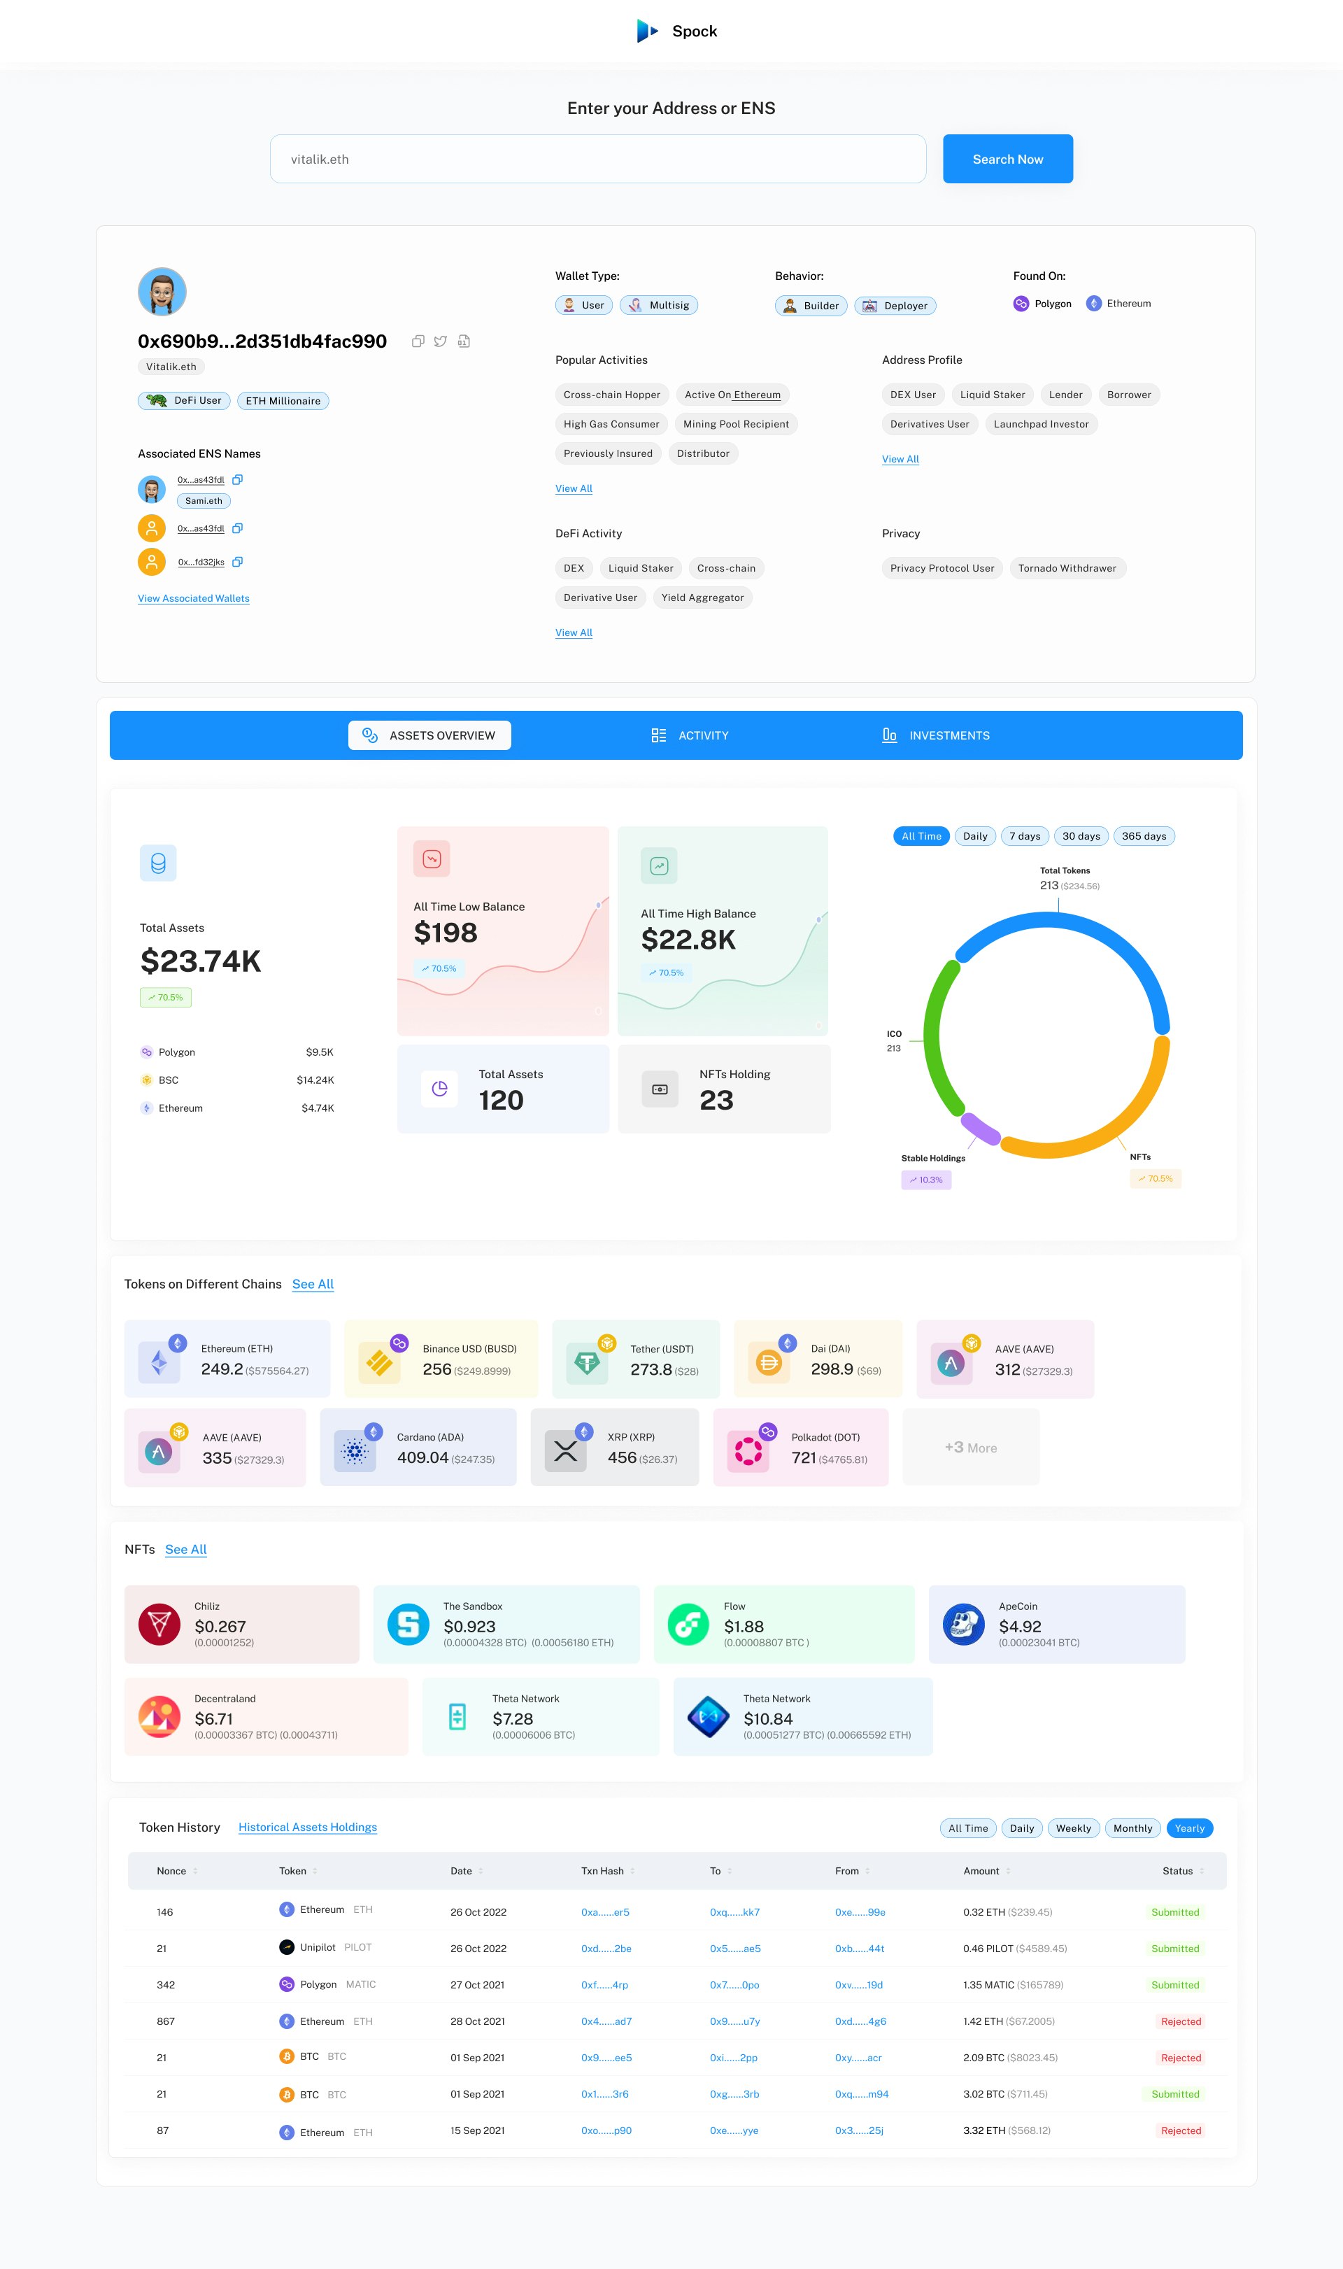1343x2269 pixels.
Task: Click the pie icon on Total Assets 120 card
Action: [439, 1089]
